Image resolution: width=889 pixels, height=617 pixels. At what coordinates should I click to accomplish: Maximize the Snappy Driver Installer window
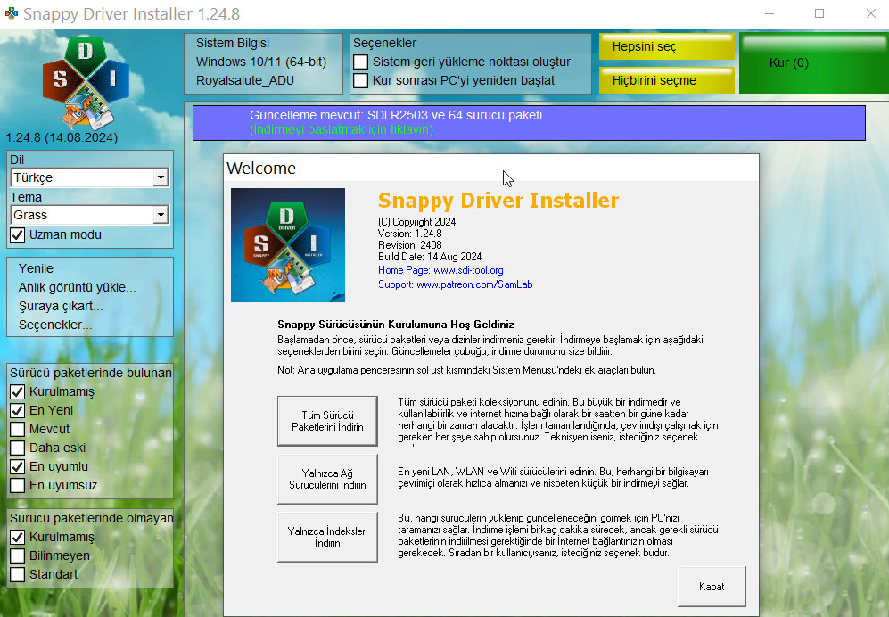click(x=819, y=13)
